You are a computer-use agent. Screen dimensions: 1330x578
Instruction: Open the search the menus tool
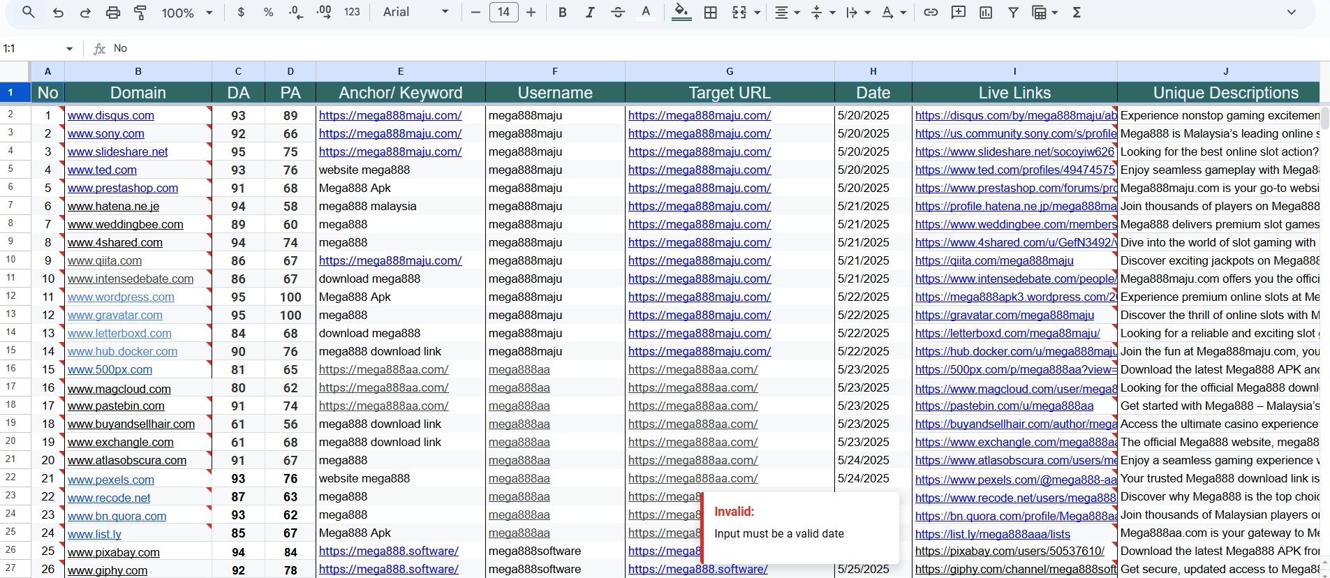29,13
